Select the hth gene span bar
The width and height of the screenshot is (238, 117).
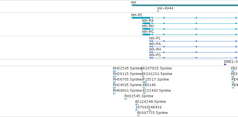coord(185,5)
